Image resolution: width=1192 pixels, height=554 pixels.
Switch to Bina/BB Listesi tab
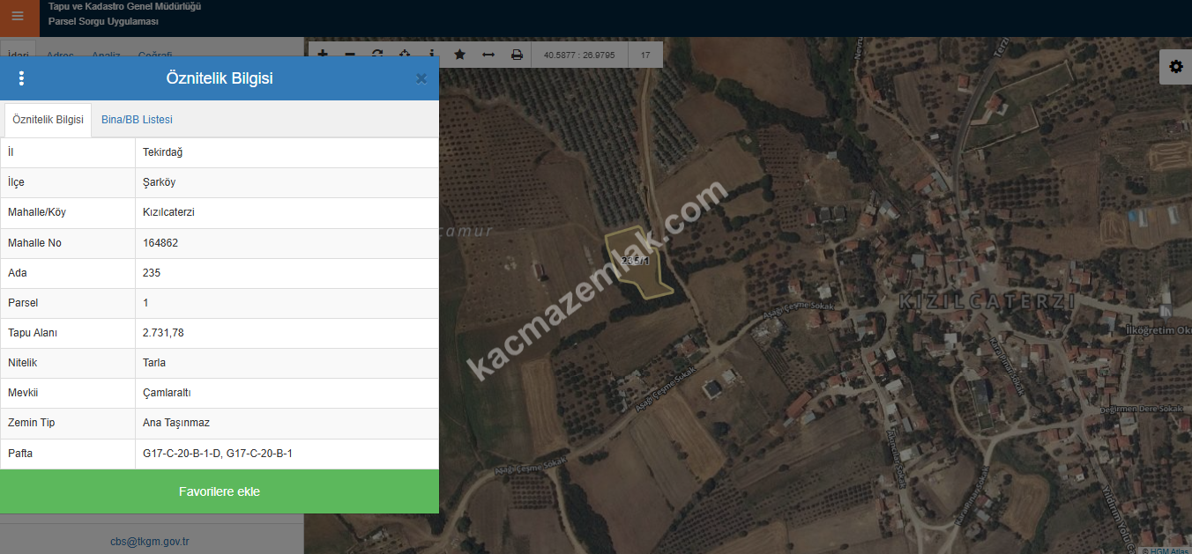point(137,120)
